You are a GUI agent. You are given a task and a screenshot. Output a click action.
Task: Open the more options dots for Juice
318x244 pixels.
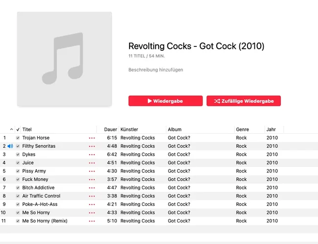click(x=92, y=163)
